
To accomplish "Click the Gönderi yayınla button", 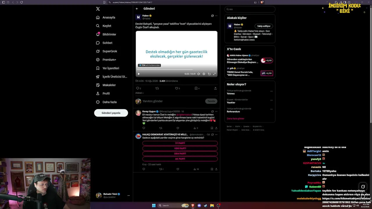I will pyautogui.click(x=111, y=113).
